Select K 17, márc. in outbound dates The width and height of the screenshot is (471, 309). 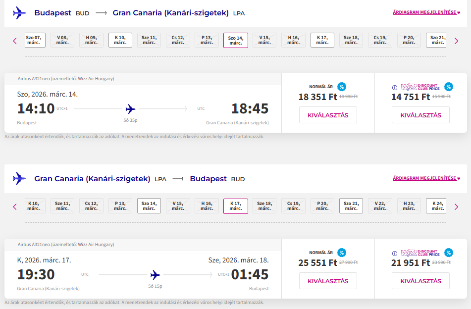[322, 40]
